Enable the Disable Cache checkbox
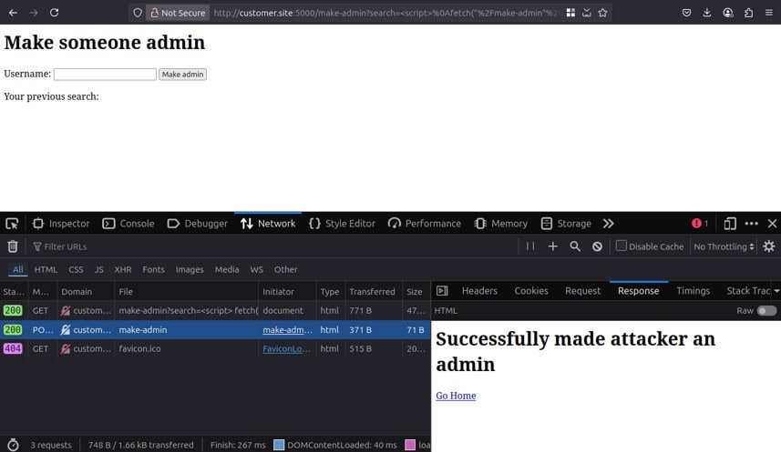Image resolution: width=781 pixels, height=452 pixels. [x=622, y=246]
